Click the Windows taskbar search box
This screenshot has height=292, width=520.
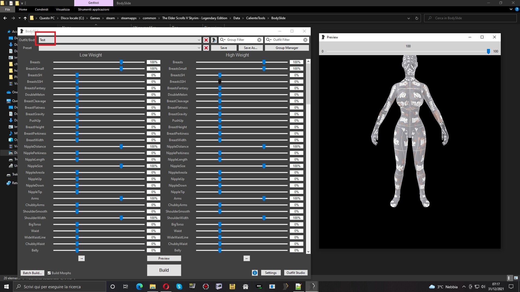click(x=60, y=287)
